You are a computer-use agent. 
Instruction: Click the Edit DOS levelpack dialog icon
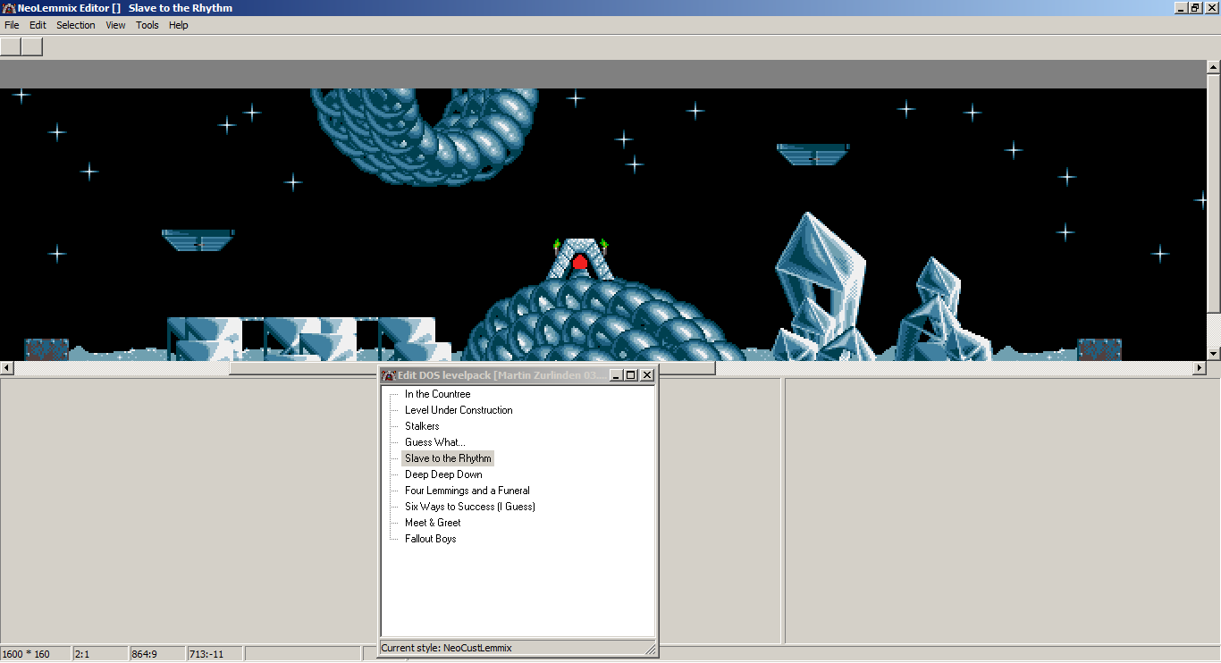point(388,375)
